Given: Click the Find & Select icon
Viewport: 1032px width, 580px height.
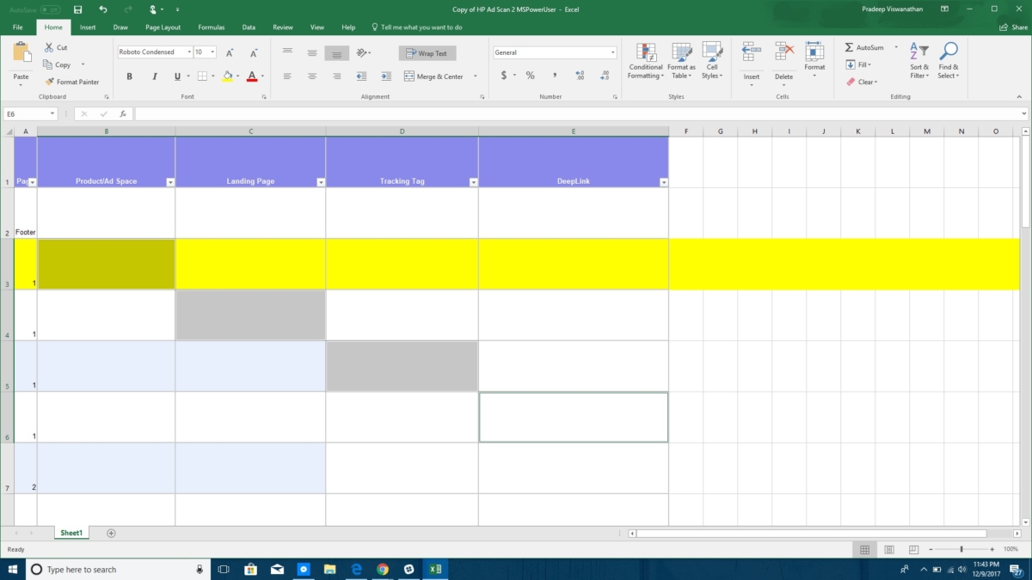Looking at the screenshot, I should coord(948,60).
